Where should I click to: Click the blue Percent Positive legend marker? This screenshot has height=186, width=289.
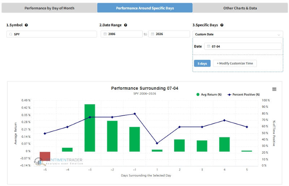(x=229, y=94)
